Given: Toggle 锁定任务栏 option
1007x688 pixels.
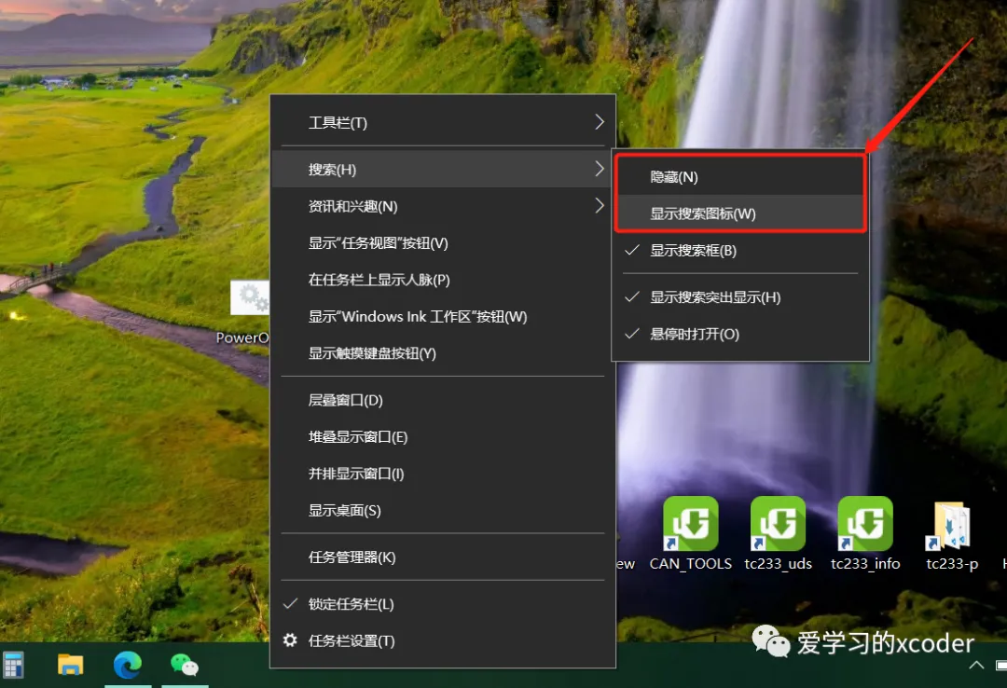Looking at the screenshot, I should 359,603.
